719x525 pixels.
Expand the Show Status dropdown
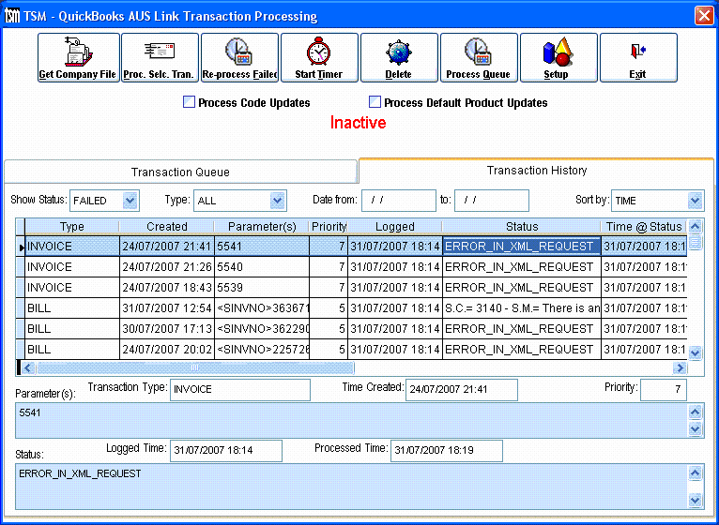130,201
